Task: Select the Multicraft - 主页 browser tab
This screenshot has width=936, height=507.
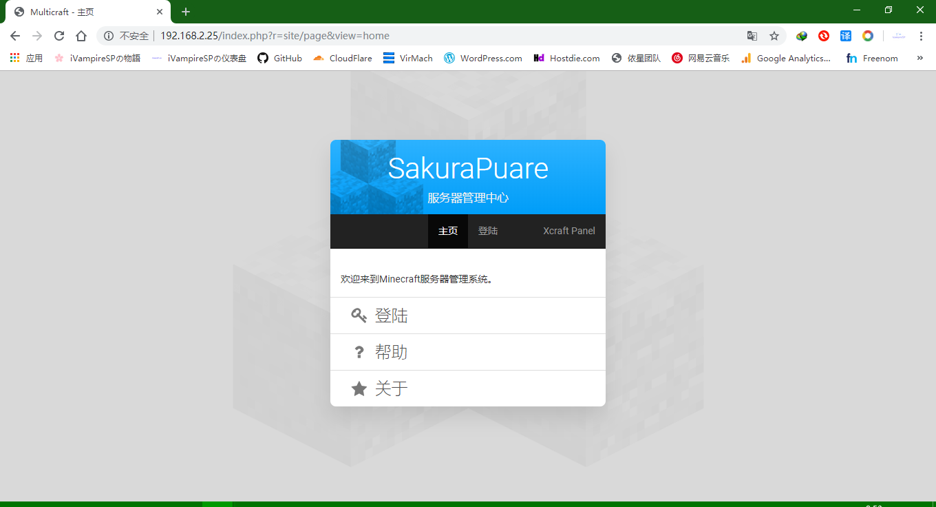Action: pyautogui.click(x=87, y=12)
